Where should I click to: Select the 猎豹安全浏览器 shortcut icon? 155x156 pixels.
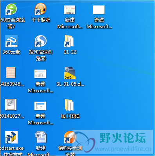pyautogui.click(x=70, y=137)
